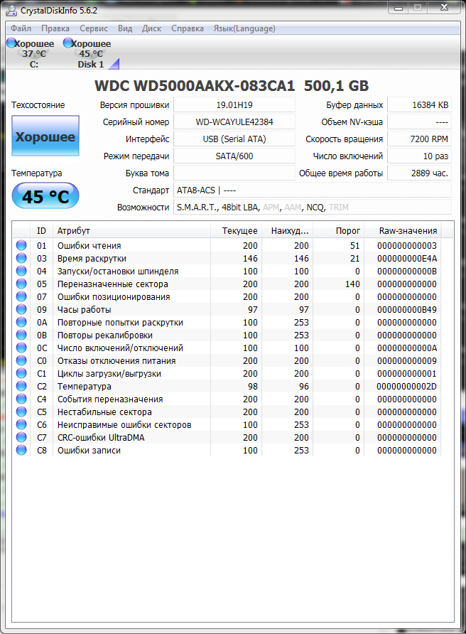The height and width of the screenshot is (634, 466).
Task: Click the transfer mode field SATA/600
Action: click(234, 156)
